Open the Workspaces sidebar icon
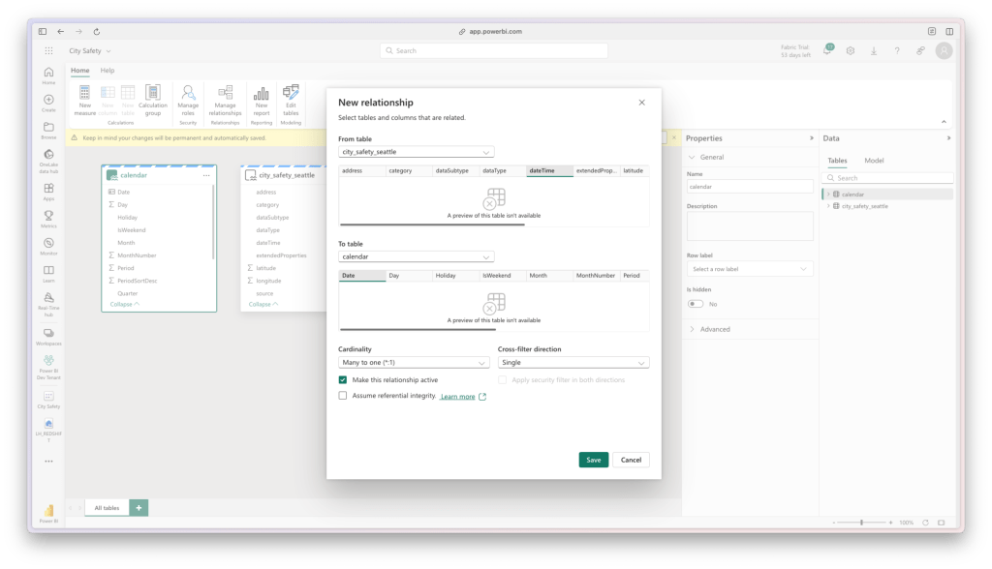The width and height of the screenshot is (992, 569). click(x=48, y=332)
